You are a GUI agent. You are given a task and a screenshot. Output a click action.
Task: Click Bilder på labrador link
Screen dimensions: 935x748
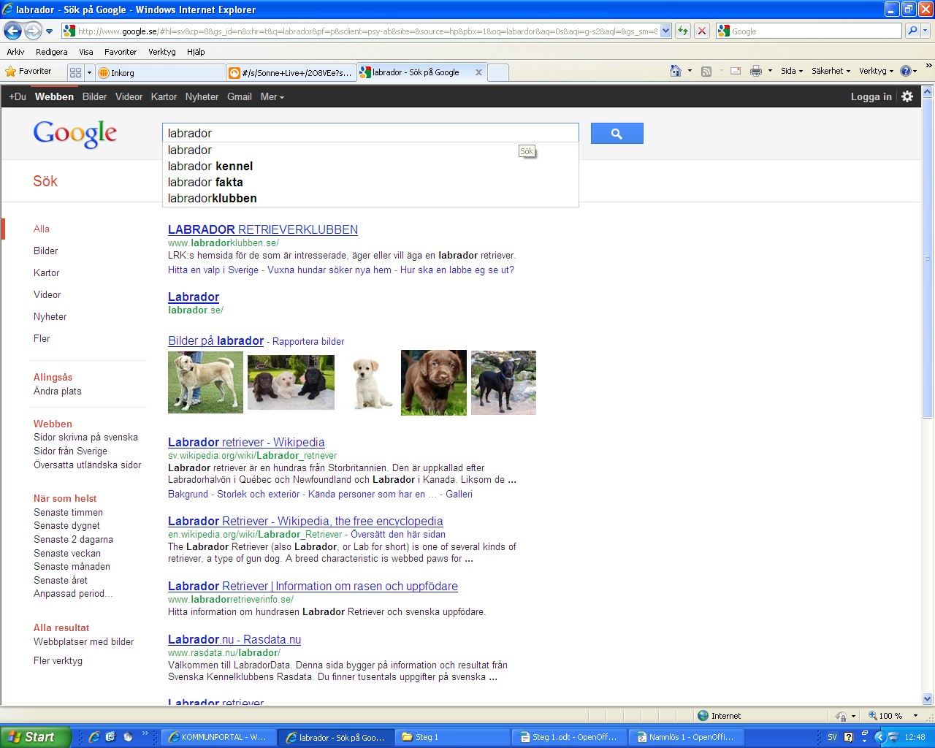coord(215,340)
